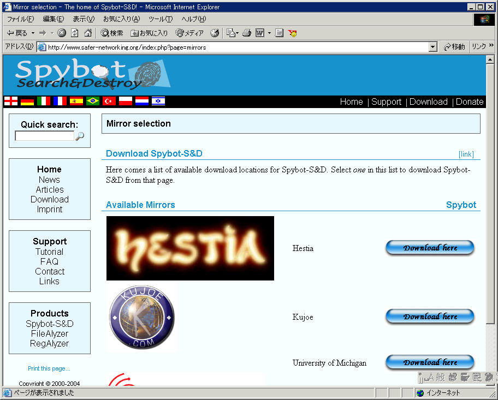
Task: Show the History clock icon pane
Action: click(x=215, y=33)
